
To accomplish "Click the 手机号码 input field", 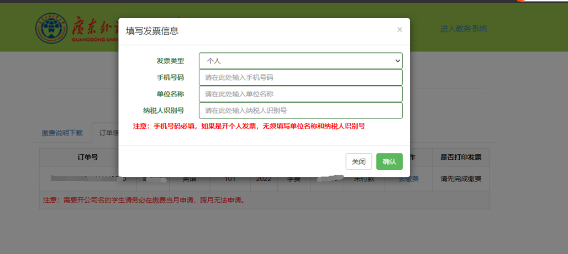I will [x=301, y=78].
